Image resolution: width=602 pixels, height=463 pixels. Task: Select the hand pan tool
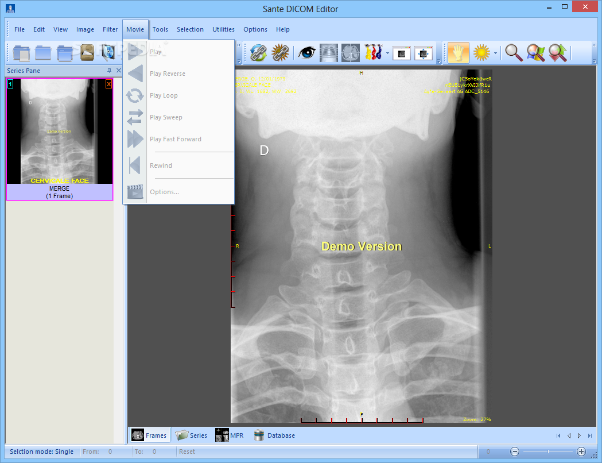pyautogui.click(x=459, y=53)
